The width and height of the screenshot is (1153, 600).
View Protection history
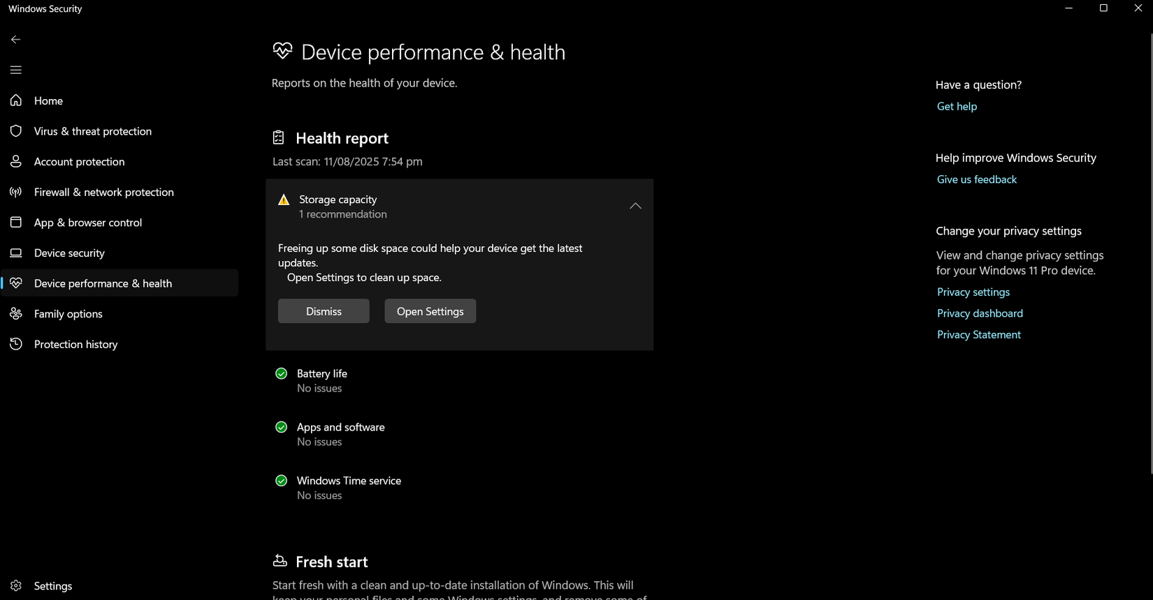point(120,344)
